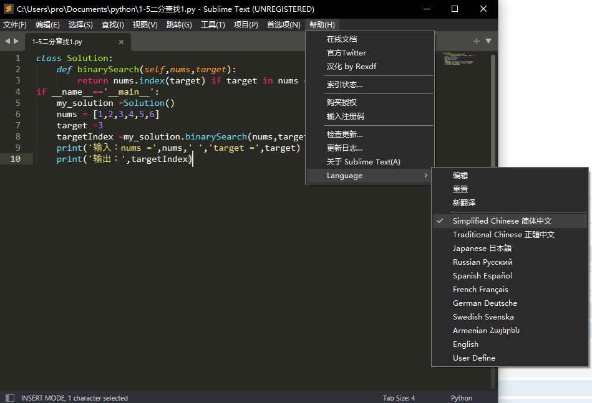Open the 跳转(G) menu
This screenshot has height=403, width=592.
pyautogui.click(x=179, y=24)
